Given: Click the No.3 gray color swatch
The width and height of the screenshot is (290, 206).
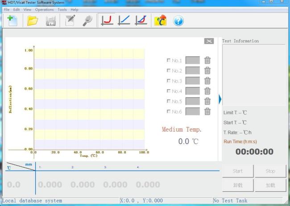Looking at the screenshot, I should (192, 81).
